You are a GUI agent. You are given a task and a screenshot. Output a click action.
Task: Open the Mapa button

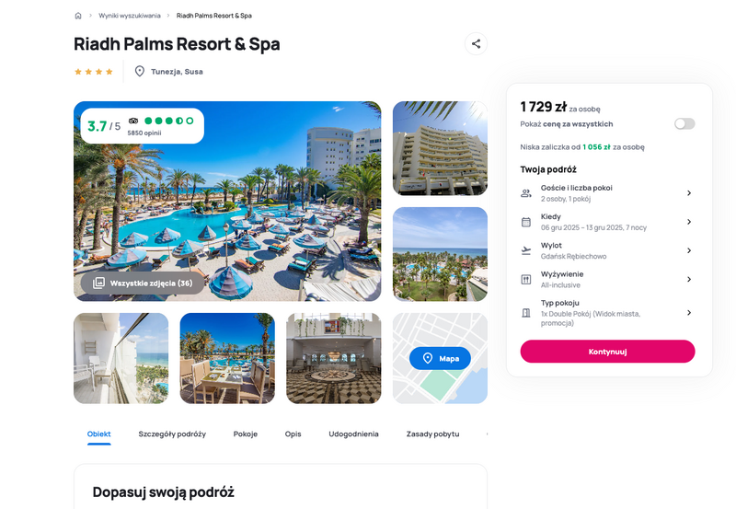pyautogui.click(x=440, y=358)
